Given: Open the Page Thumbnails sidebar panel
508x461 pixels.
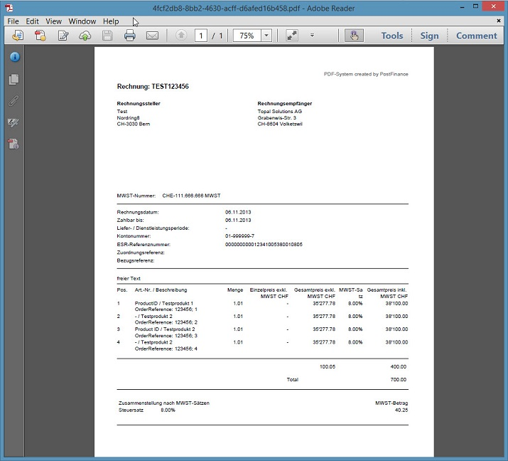Looking at the screenshot, I should (13, 80).
